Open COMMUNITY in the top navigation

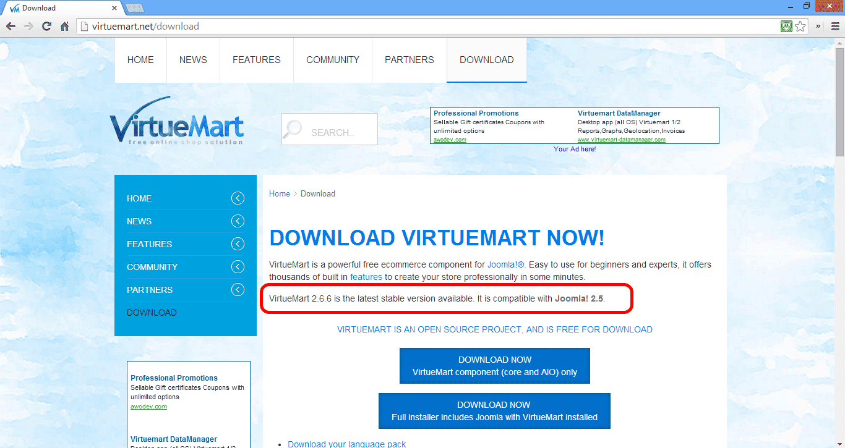(x=333, y=60)
